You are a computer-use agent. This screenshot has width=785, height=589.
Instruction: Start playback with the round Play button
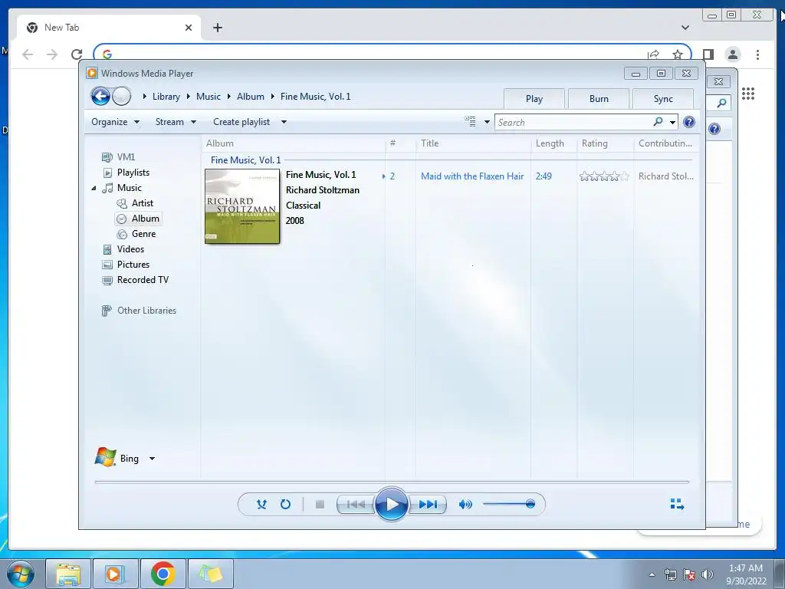click(391, 505)
